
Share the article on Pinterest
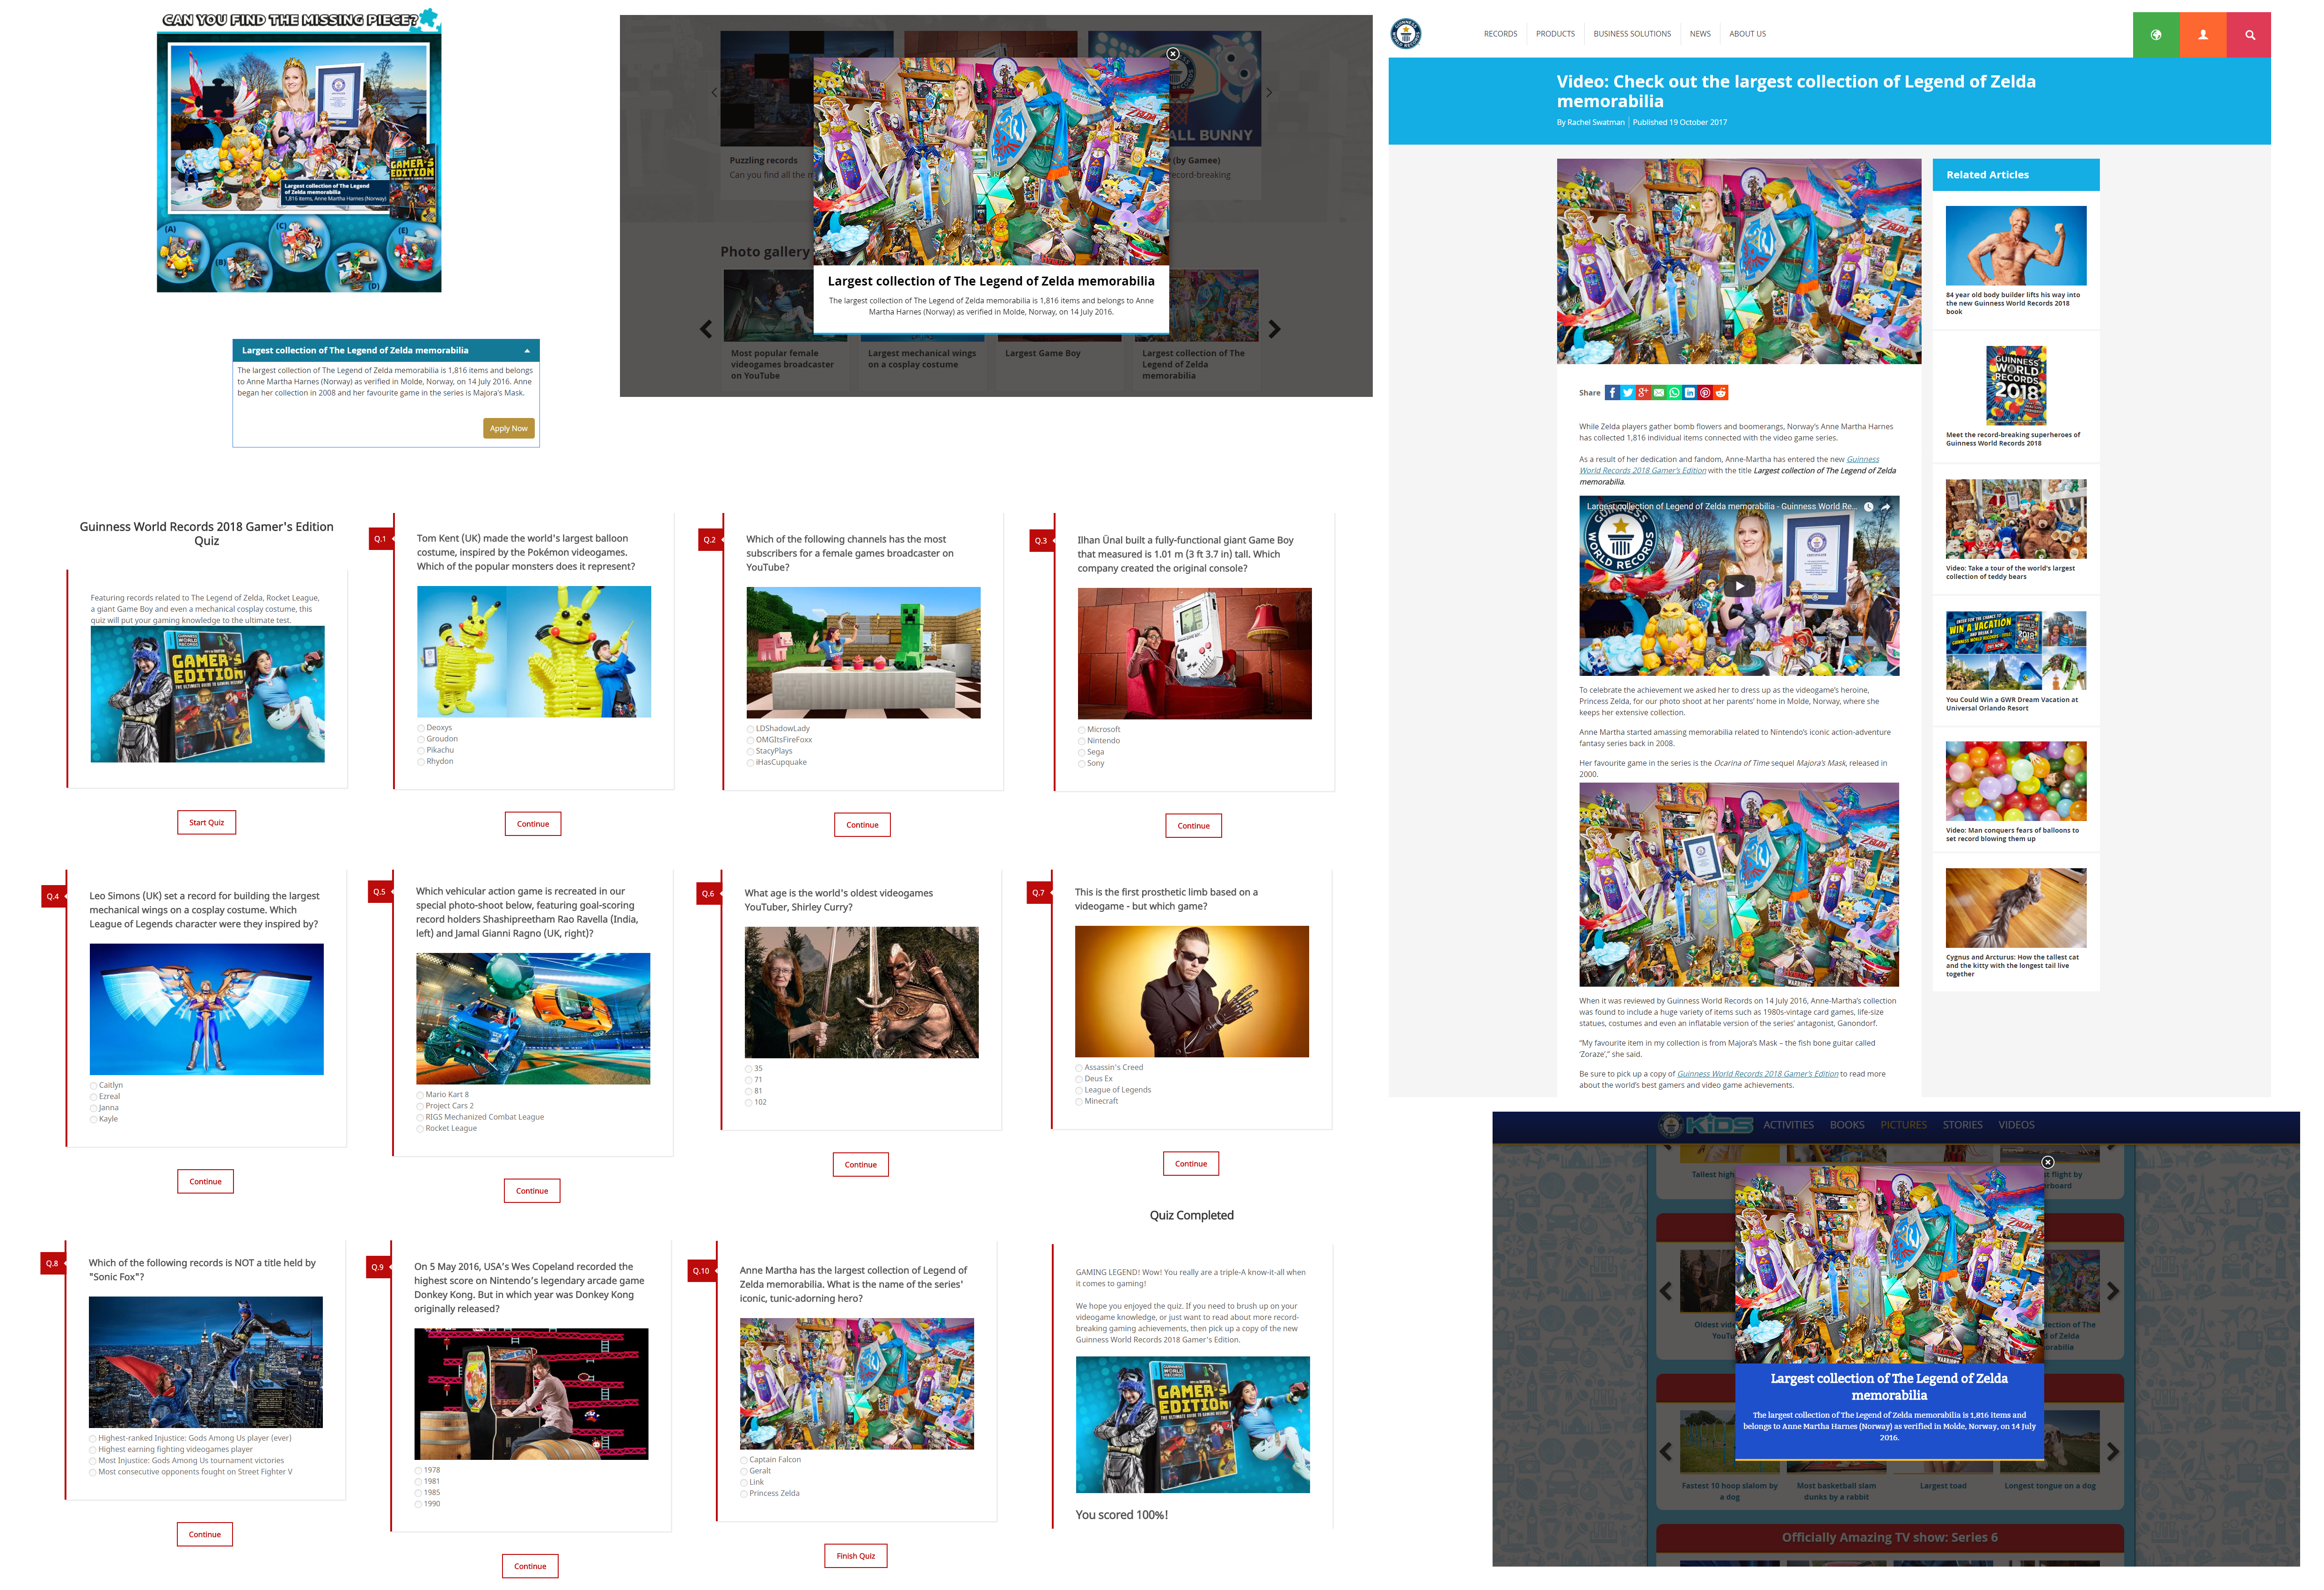[1705, 393]
